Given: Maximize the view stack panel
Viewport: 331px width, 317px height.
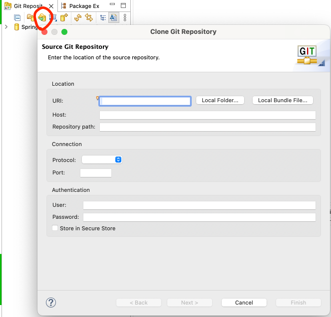Looking at the screenshot, I should coord(123,5).
